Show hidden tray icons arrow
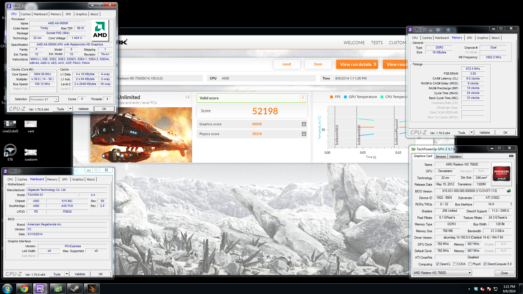This screenshot has height=294, width=523. point(469,289)
